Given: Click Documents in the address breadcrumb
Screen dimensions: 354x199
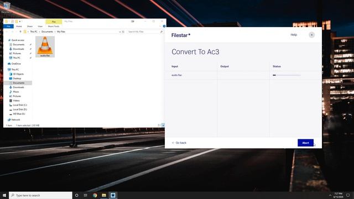Looking at the screenshot, I should pyautogui.click(x=47, y=32).
